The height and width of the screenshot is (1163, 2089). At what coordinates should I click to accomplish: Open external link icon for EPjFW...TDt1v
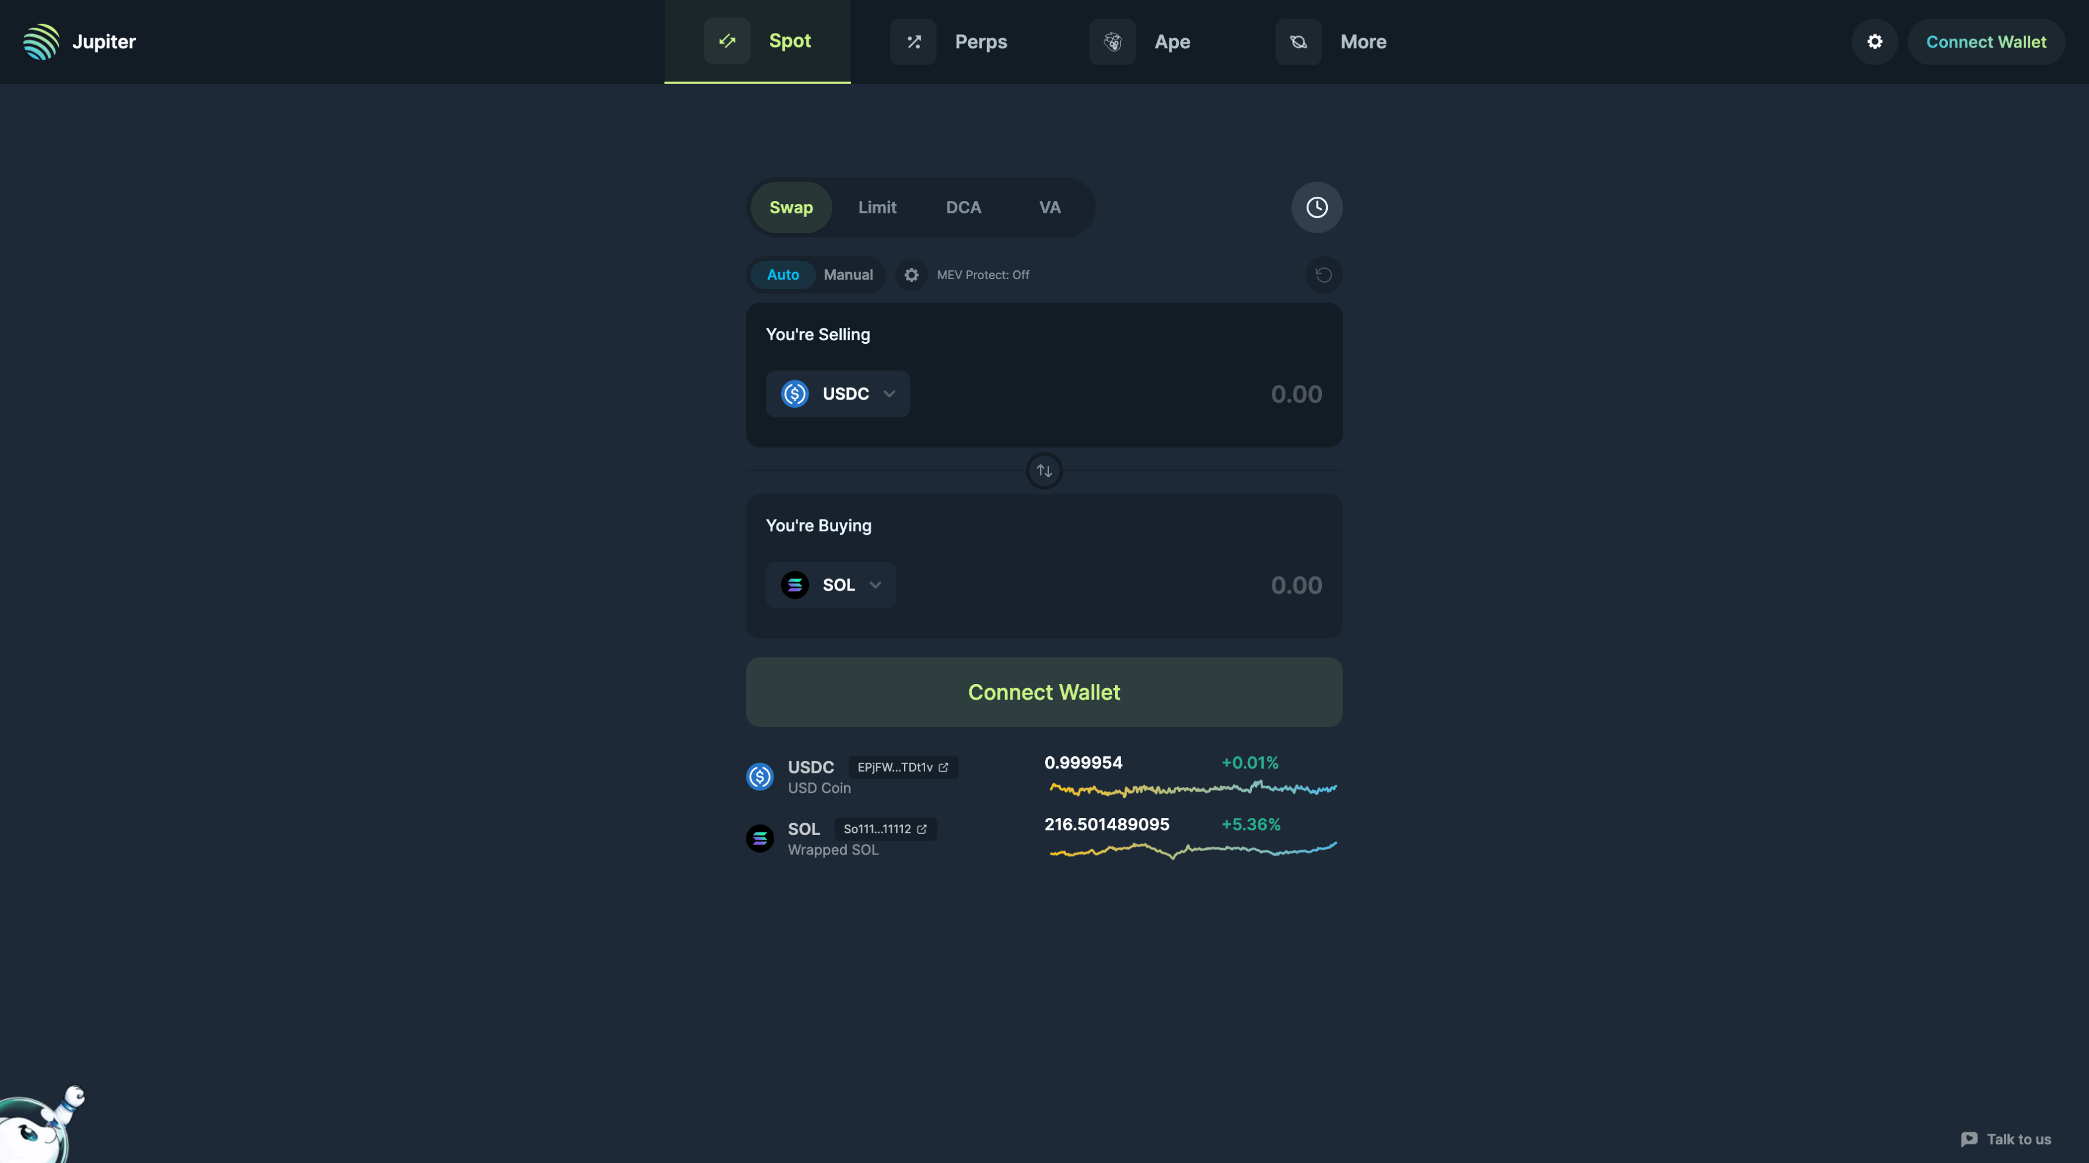point(943,767)
